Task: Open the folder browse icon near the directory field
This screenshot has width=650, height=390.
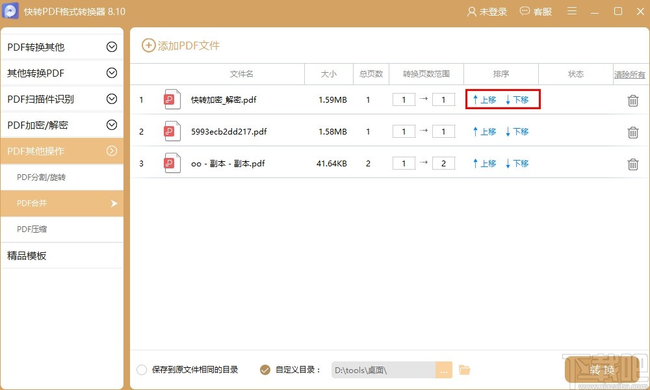Action: (464, 369)
